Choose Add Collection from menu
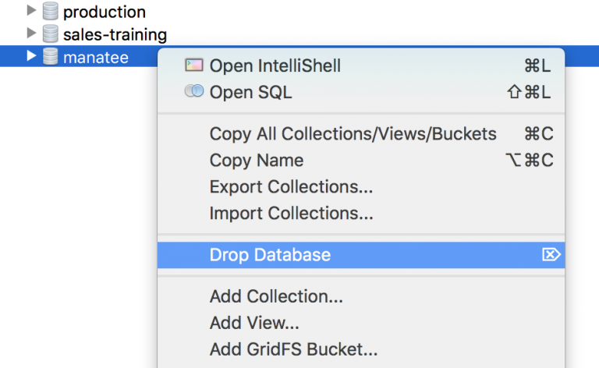599x368 pixels. 276,297
